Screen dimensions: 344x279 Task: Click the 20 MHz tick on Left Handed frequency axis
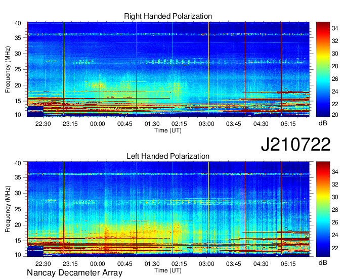(18, 225)
